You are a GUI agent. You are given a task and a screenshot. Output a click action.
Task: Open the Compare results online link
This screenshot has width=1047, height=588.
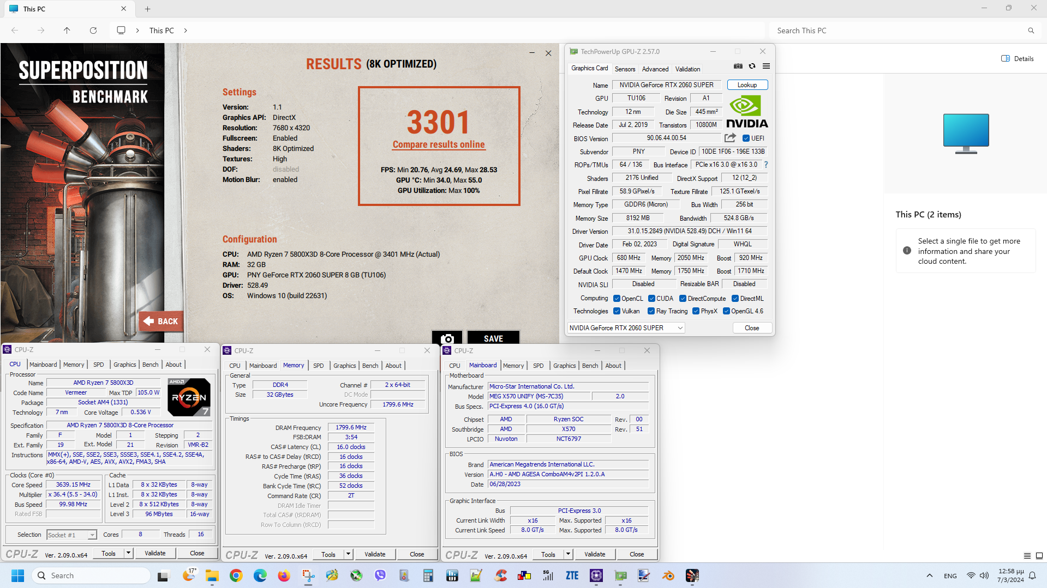click(x=439, y=144)
